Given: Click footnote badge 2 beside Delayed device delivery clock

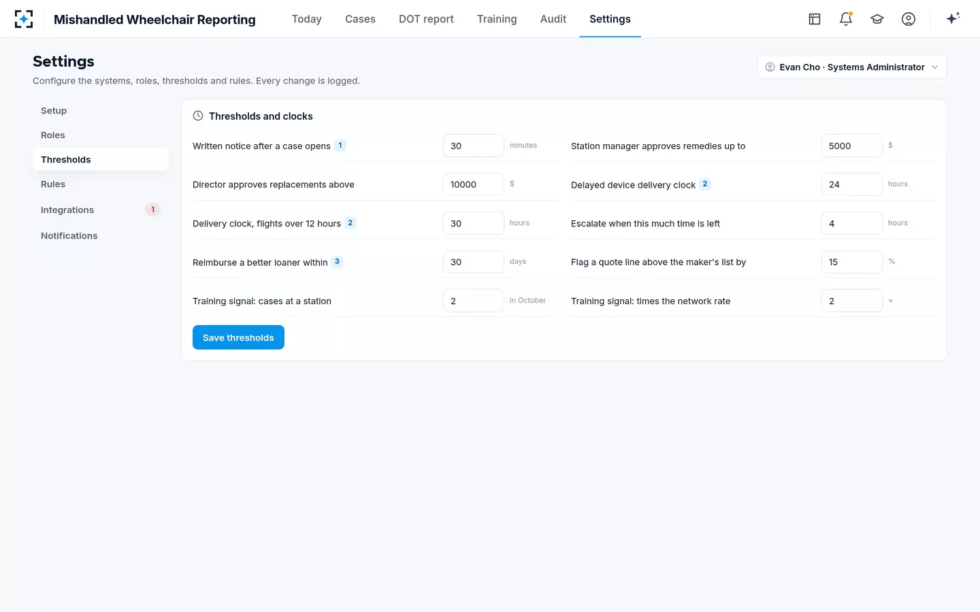Looking at the screenshot, I should tap(705, 184).
